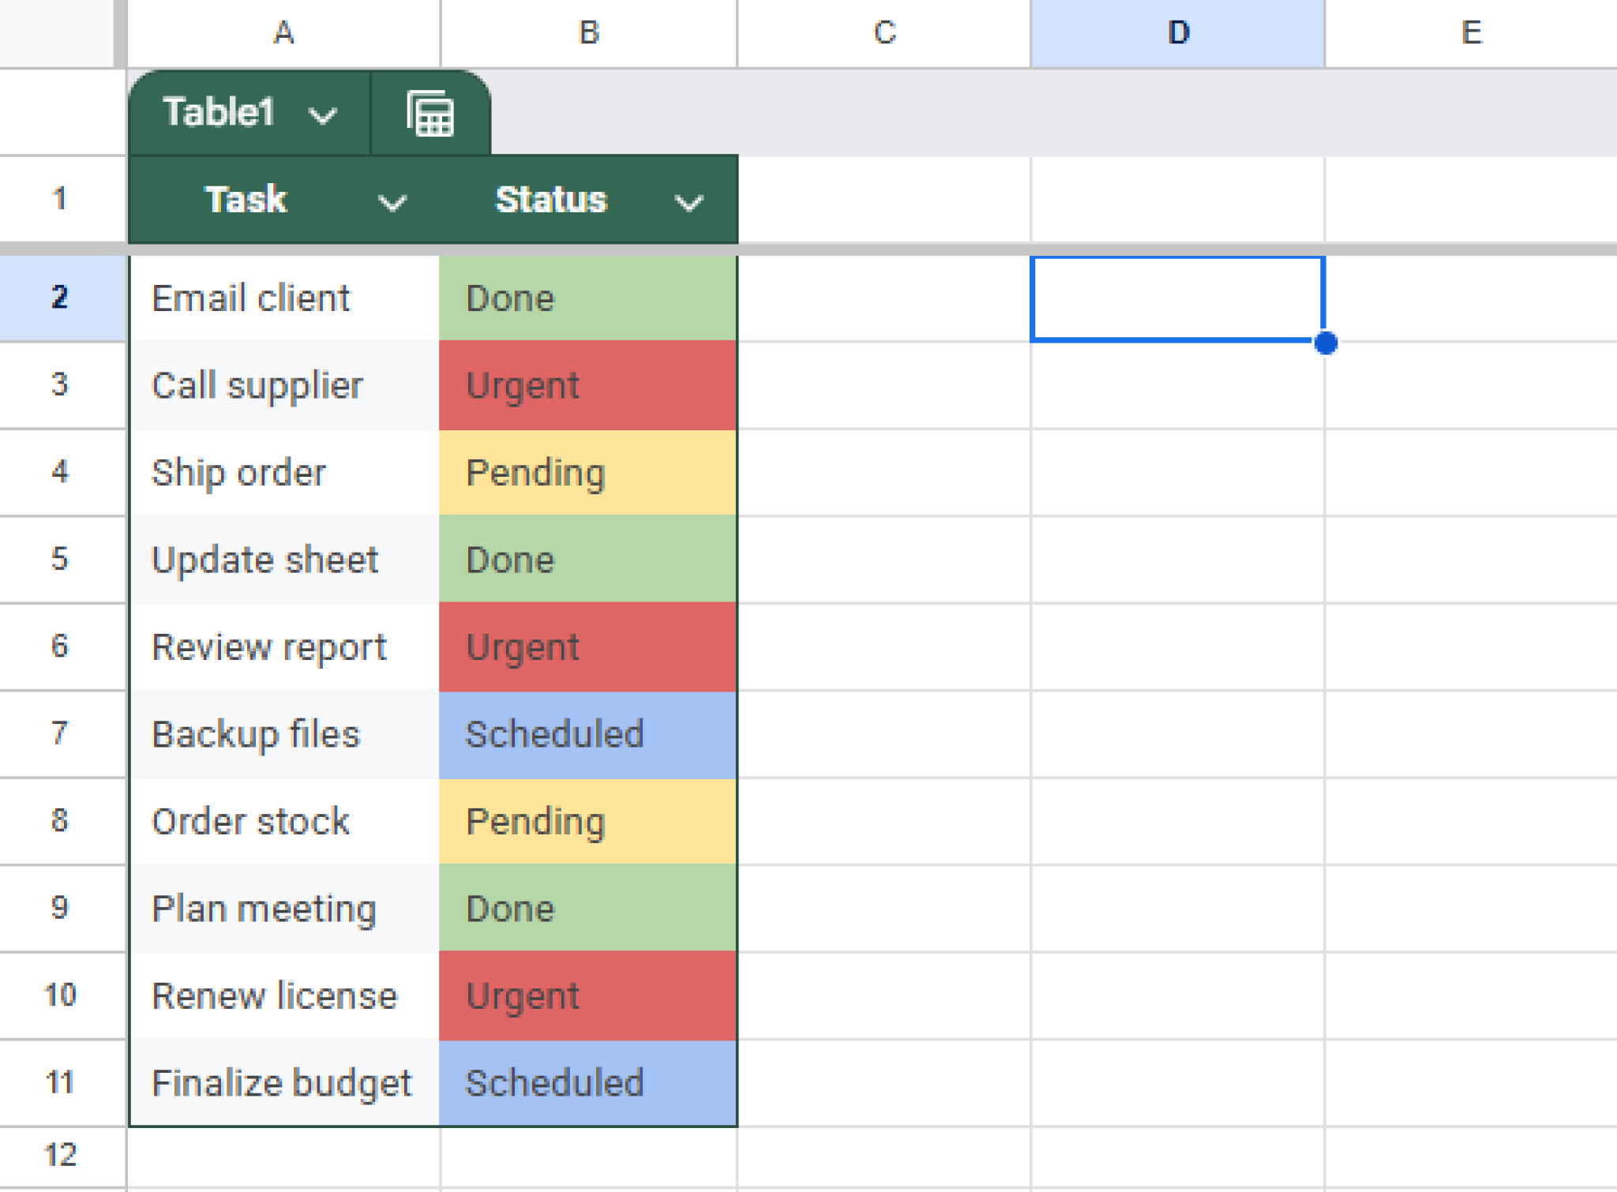Image resolution: width=1617 pixels, height=1192 pixels.
Task: Select the Pending status cell of Ship order
Action: point(587,472)
